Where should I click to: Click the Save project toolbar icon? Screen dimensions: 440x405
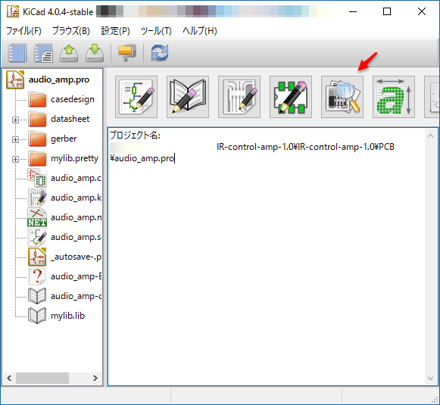pyautogui.click(x=95, y=53)
